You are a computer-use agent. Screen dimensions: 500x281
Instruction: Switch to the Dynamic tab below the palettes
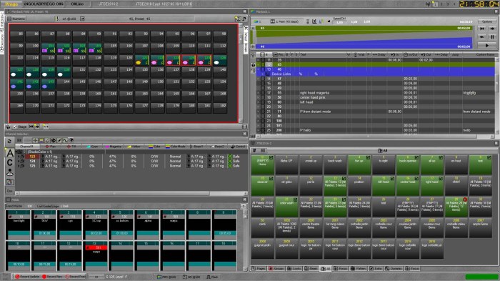pos(394,269)
